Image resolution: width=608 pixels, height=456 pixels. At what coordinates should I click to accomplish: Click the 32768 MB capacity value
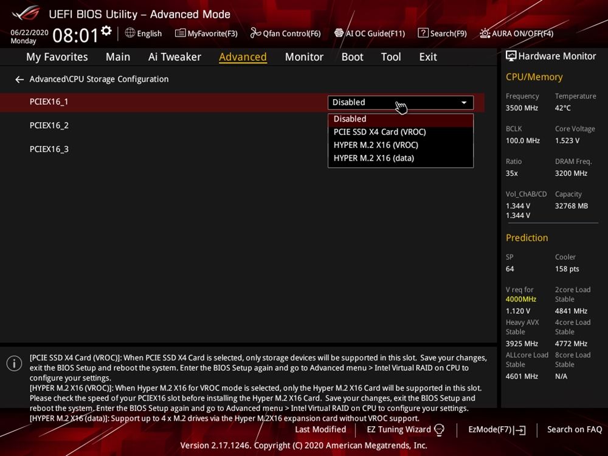tap(571, 206)
